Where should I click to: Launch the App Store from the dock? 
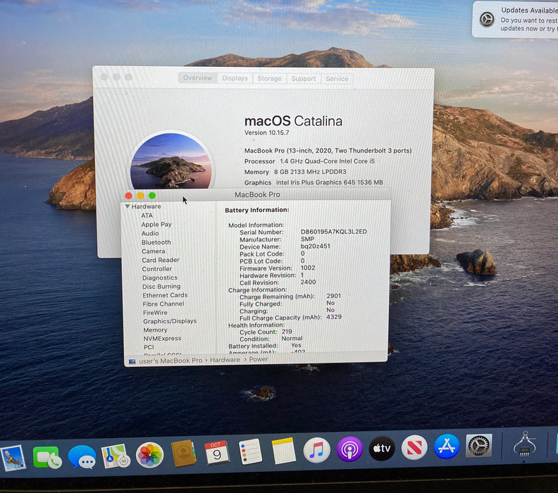click(x=447, y=447)
